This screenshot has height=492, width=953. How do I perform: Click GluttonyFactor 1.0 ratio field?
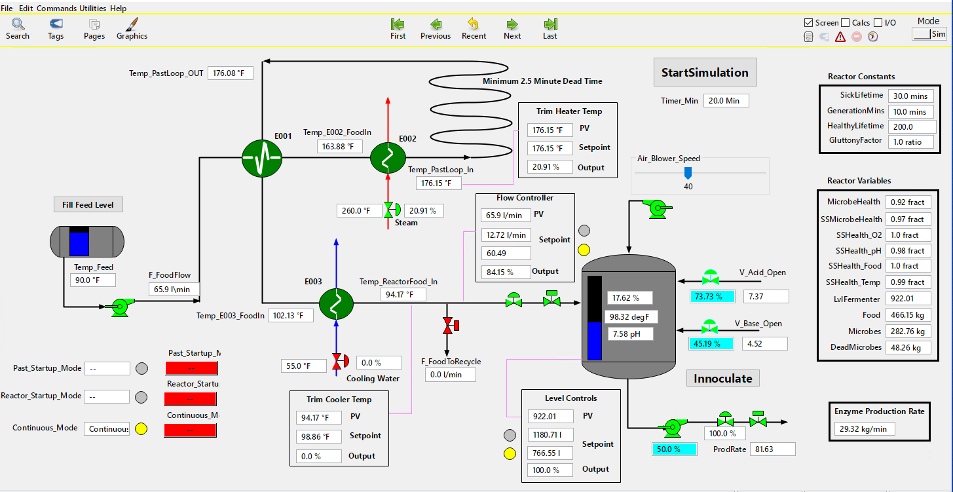(x=910, y=142)
